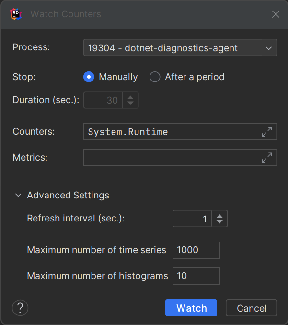Edit Maximum number of time series field

[x=196, y=250]
